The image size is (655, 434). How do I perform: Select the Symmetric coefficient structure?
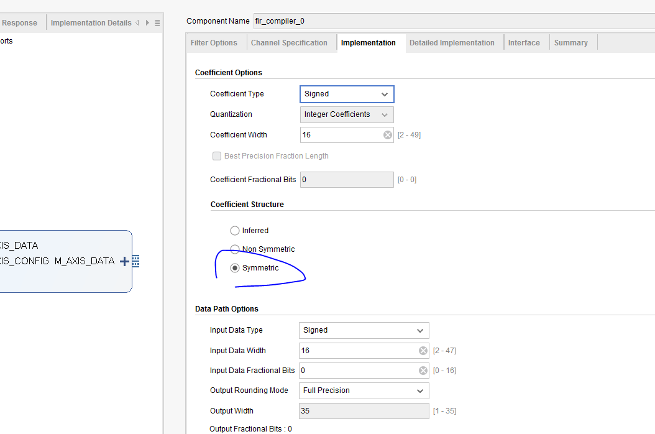pyautogui.click(x=235, y=268)
